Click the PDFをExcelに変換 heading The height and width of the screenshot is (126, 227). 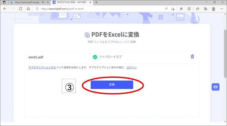[115, 34]
